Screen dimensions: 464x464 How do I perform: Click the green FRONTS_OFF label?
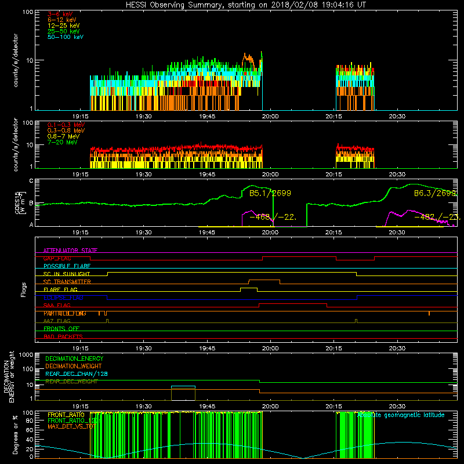(61, 329)
